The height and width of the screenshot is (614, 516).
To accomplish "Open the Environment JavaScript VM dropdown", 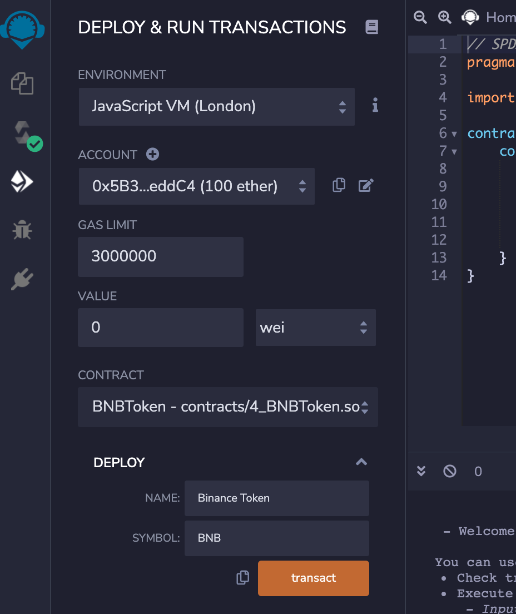I will click(216, 107).
